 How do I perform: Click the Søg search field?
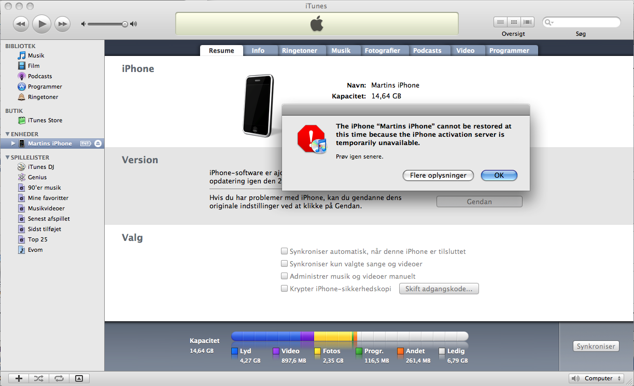[581, 23]
